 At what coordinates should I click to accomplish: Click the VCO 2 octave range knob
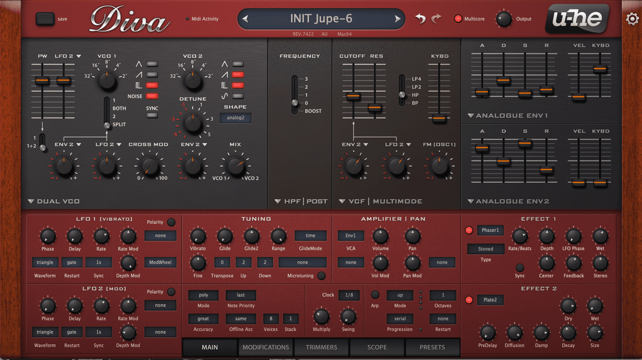coord(193,80)
